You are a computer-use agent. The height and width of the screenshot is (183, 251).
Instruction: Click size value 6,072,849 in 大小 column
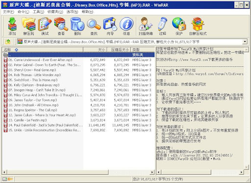98,60
